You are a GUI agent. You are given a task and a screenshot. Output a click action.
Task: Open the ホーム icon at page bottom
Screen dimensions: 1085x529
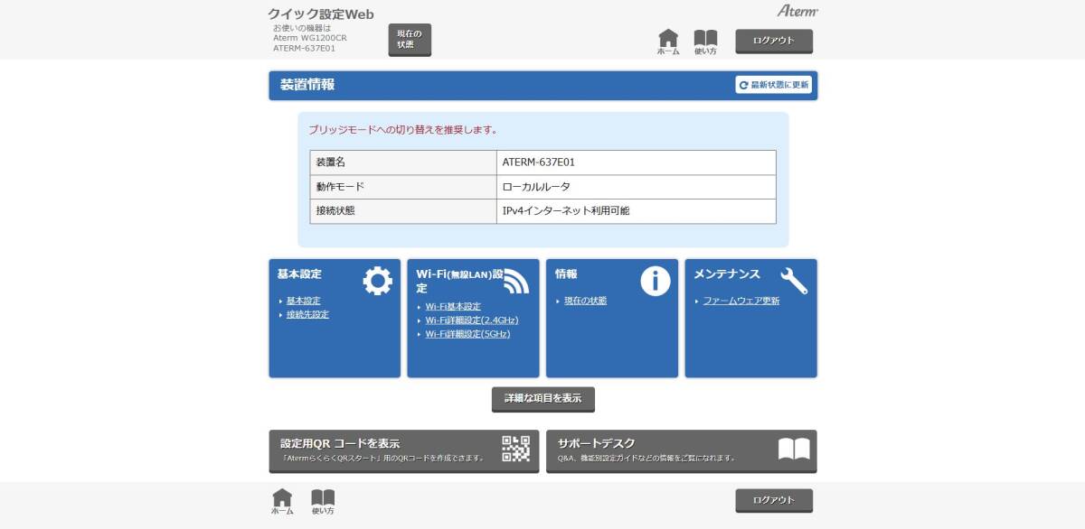(283, 497)
